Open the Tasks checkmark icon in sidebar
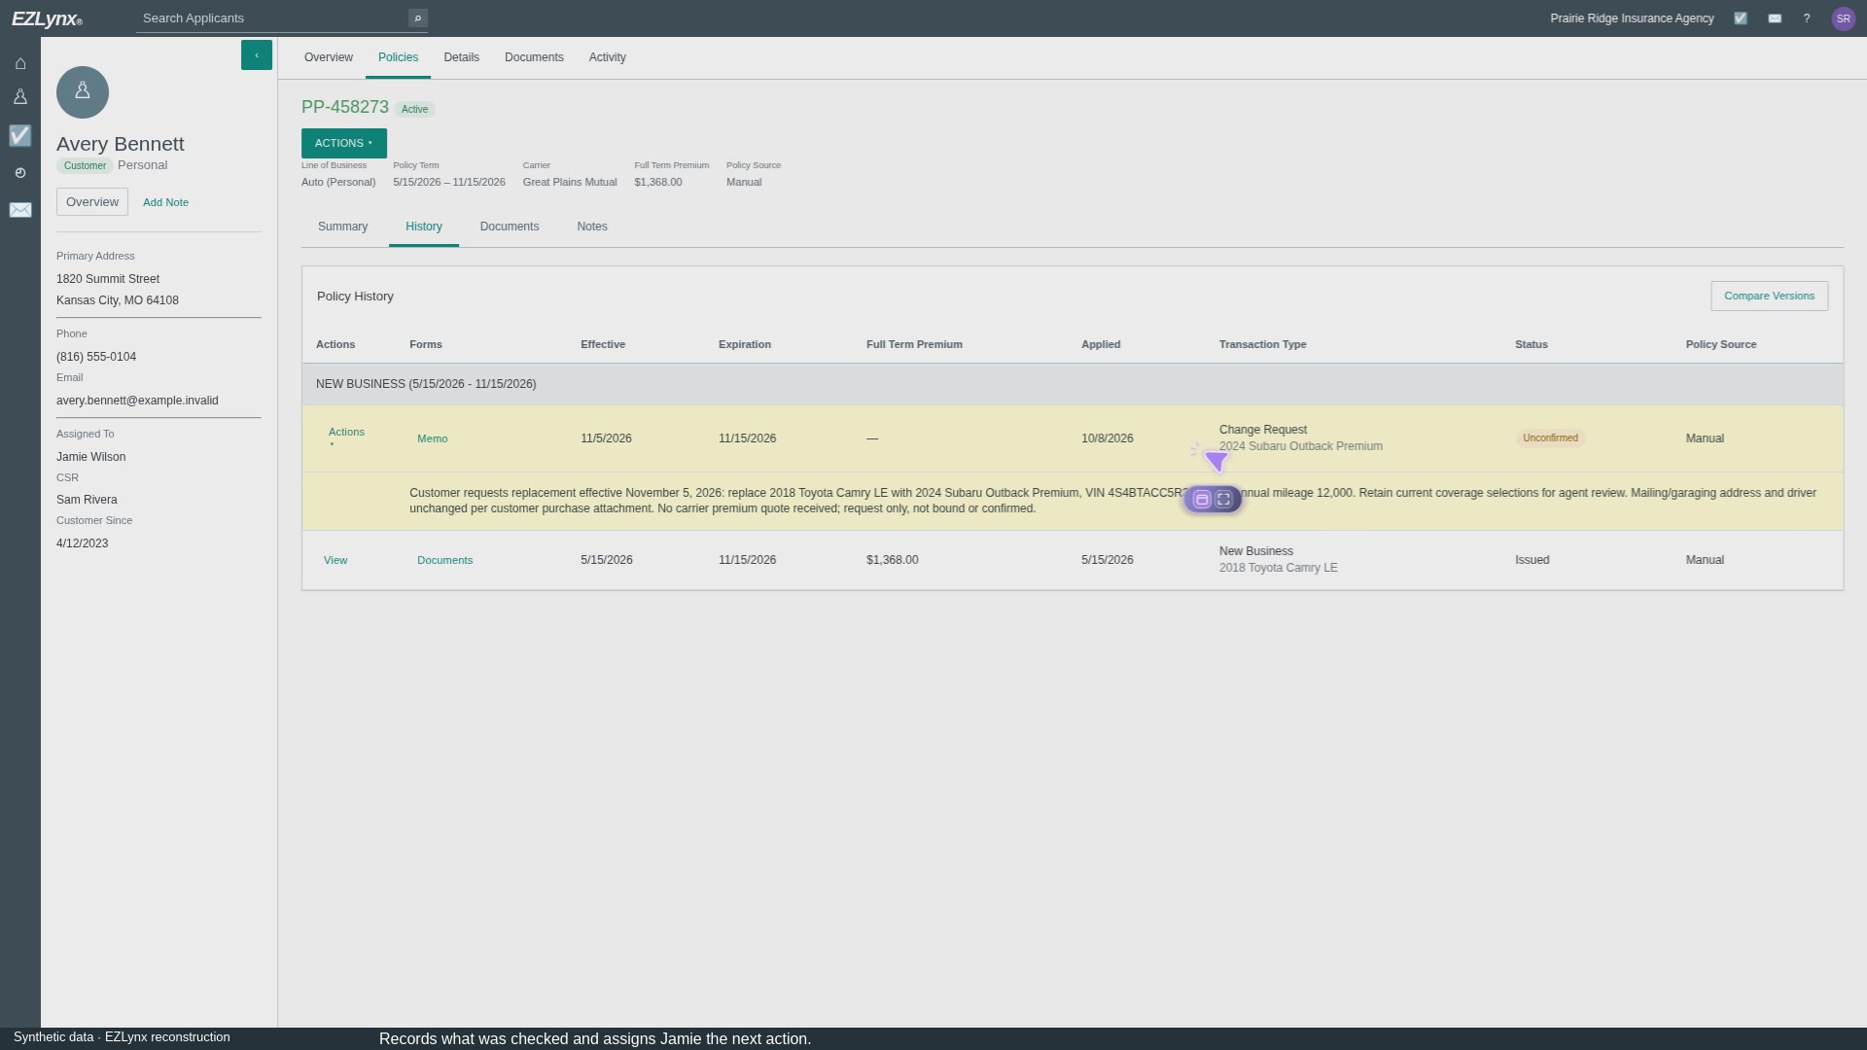This screenshot has width=1867, height=1050. (x=20, y=135)
